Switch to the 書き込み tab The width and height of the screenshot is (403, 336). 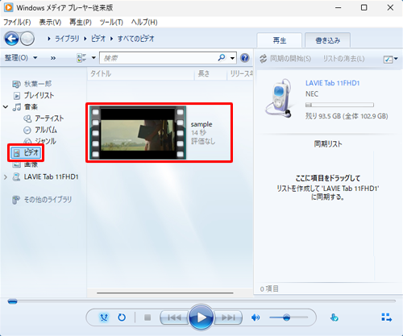[x=327, y=40]
